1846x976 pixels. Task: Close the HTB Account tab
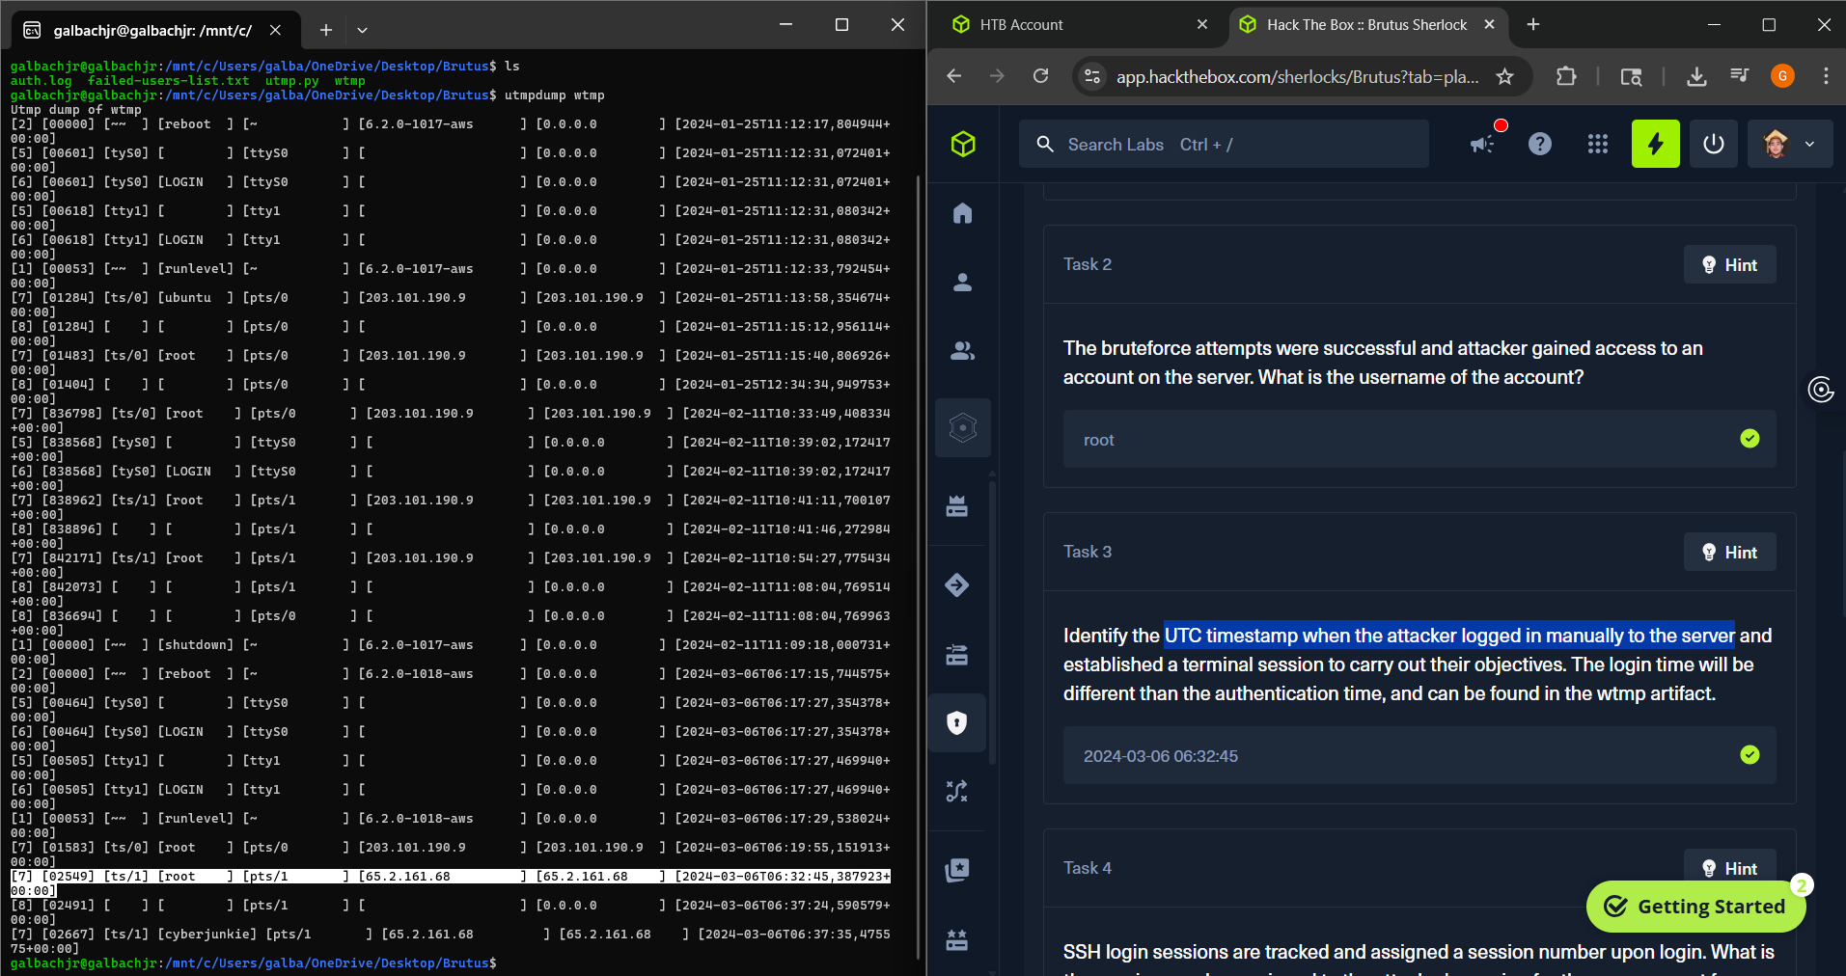[x=1201, y=25]
